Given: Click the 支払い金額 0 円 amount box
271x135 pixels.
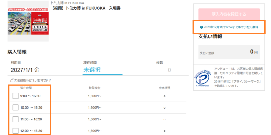Looking at the screenshot, I should [229, 52].
